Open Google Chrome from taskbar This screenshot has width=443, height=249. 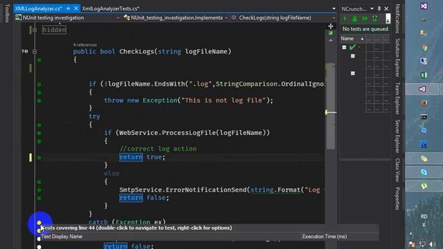pyautogui.click(x=424, y=48)
